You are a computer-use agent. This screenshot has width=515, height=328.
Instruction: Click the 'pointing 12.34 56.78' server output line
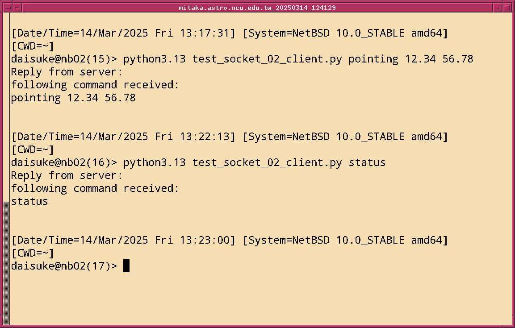(x=73, y=98)
